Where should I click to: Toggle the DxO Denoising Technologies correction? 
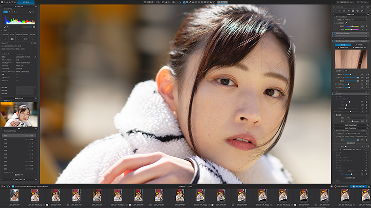(x=334, y=41)
